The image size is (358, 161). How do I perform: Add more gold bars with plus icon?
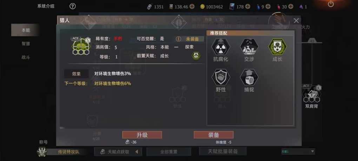tap(192, 7)
